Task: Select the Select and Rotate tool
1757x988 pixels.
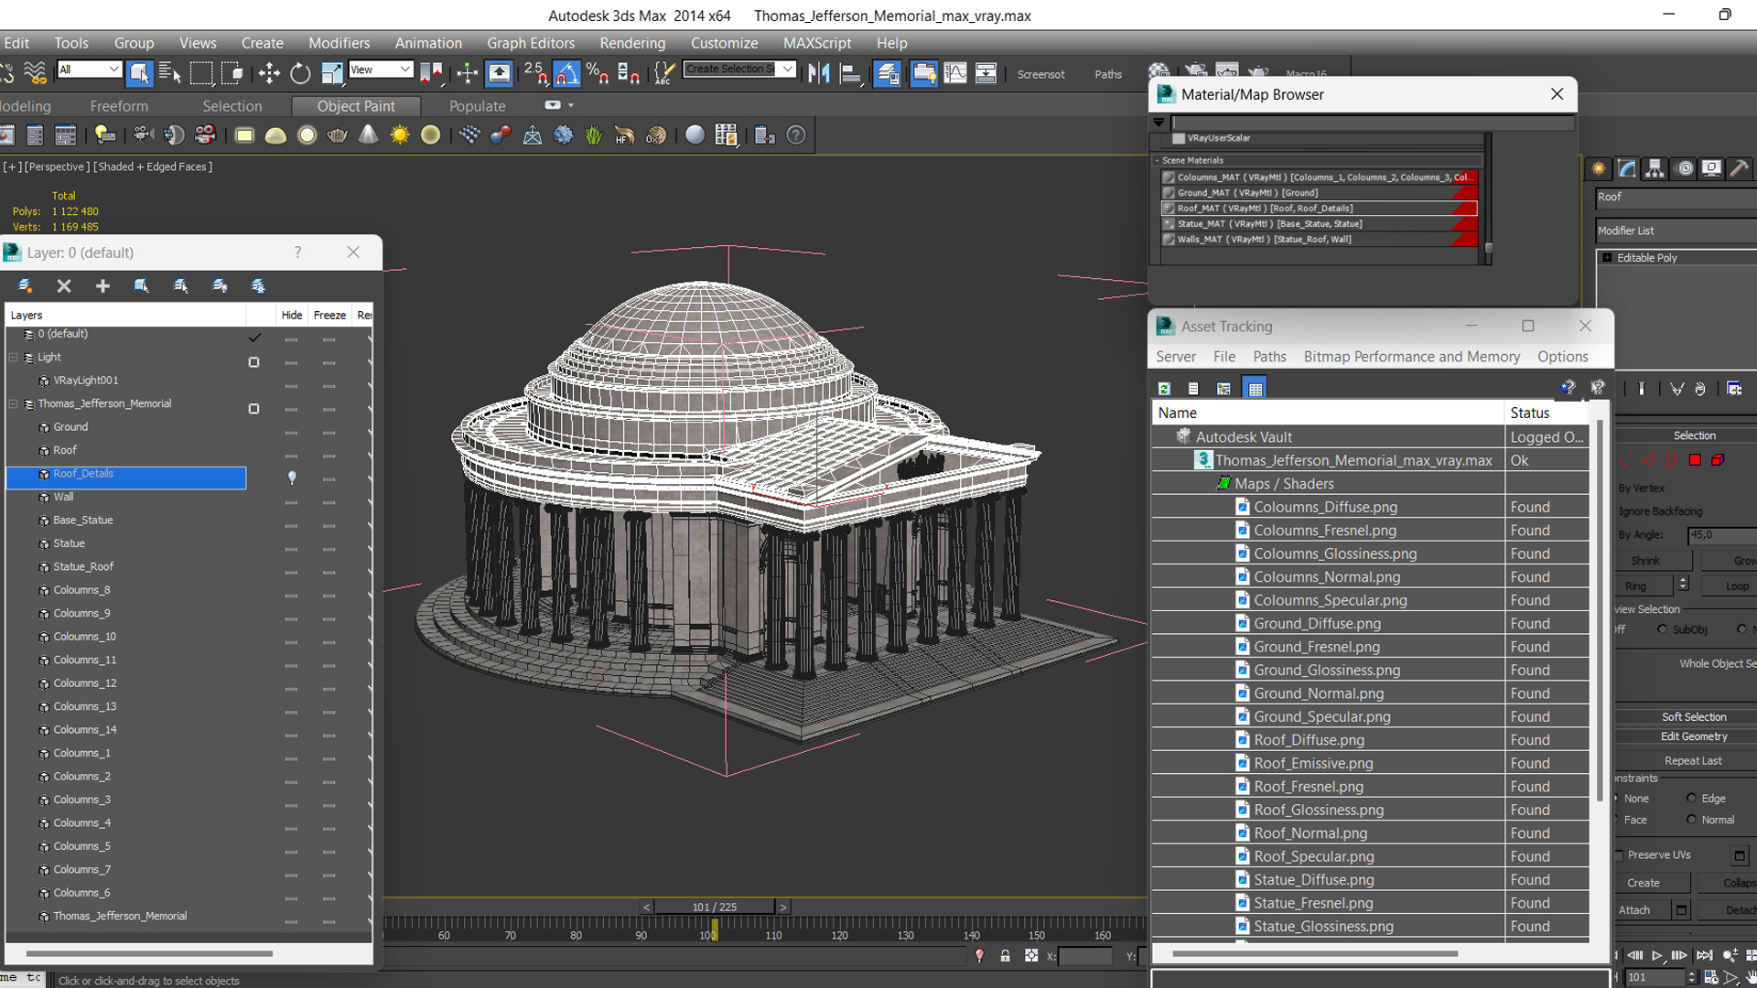Action: tap(300, 73)
